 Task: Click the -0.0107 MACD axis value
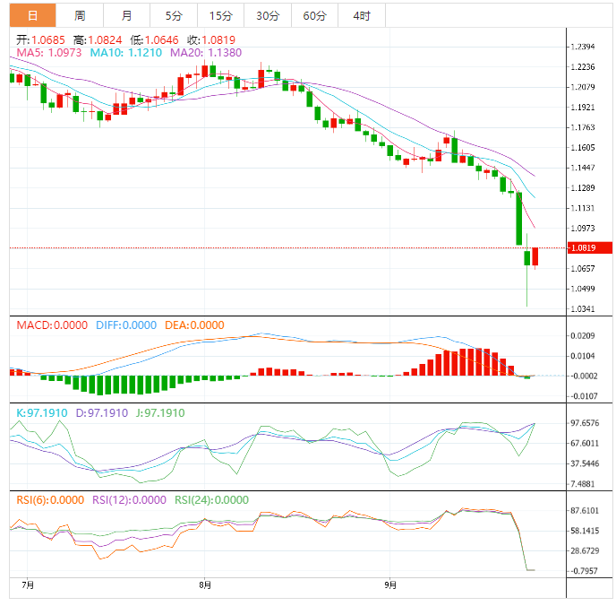click(x=584, y=396)
